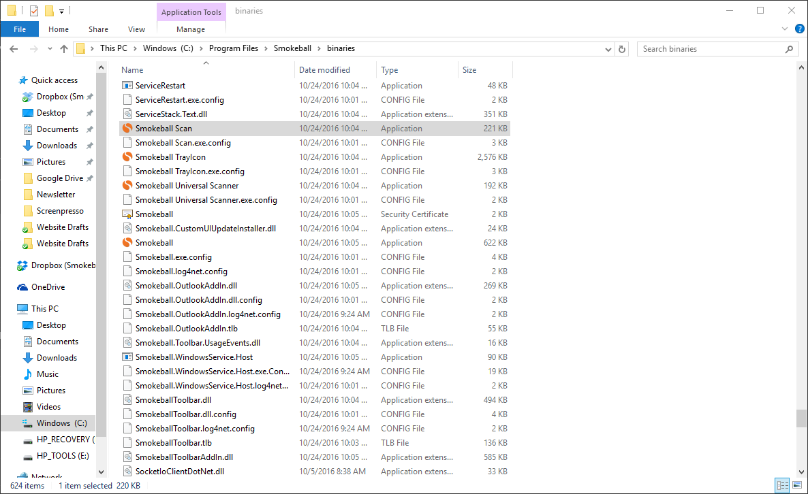Switch to Large icons view in status bar

point(796,485)
